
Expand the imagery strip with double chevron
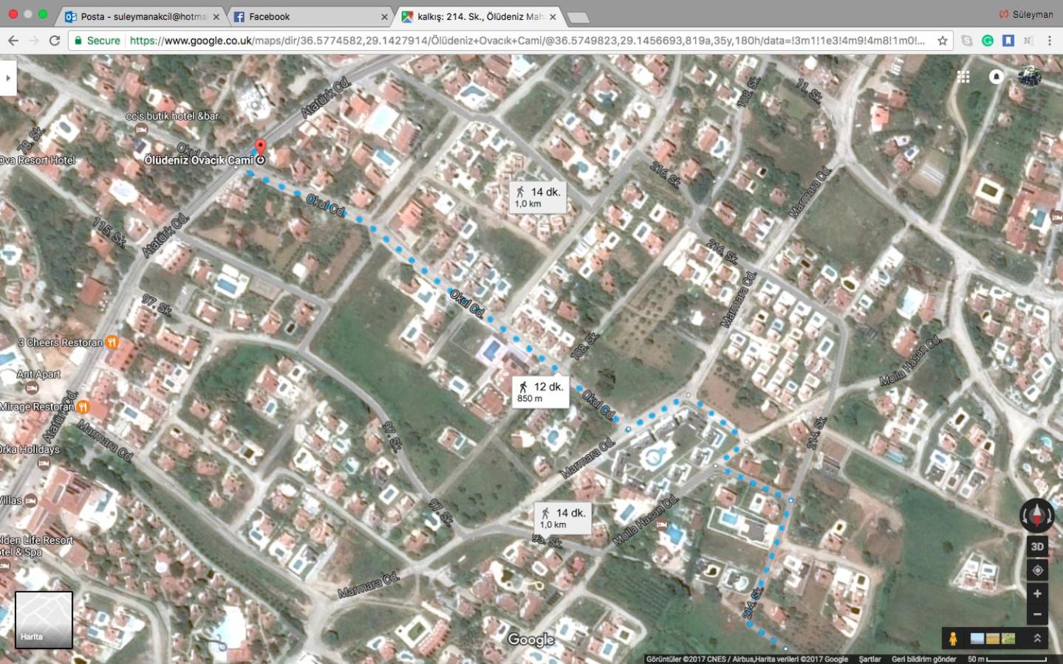[x=1037, y=638]
